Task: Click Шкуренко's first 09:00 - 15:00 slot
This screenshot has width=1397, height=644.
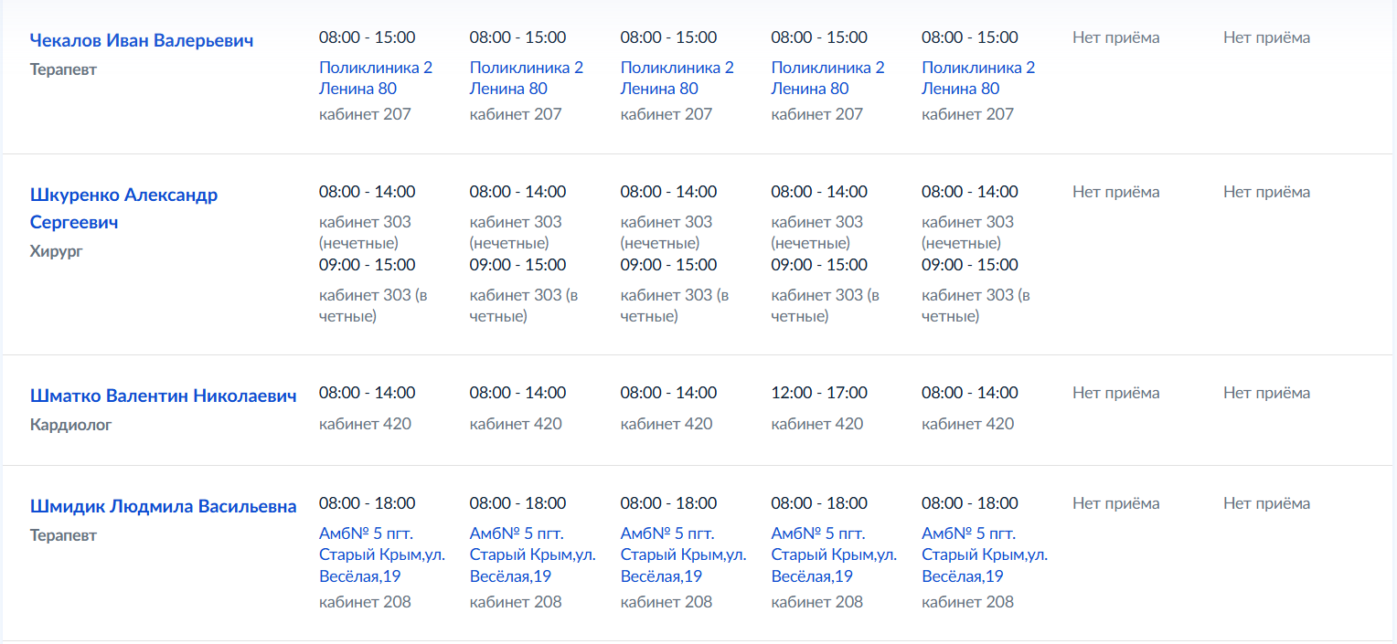Action: coord(368,265)
